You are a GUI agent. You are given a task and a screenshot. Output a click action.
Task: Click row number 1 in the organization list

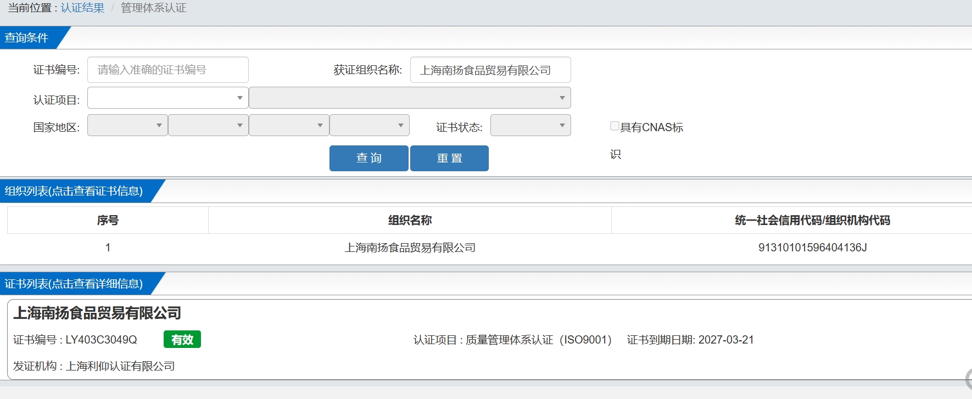[x=108, y=248]
